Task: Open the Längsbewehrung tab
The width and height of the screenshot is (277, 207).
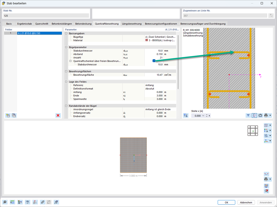Action: 132,24
